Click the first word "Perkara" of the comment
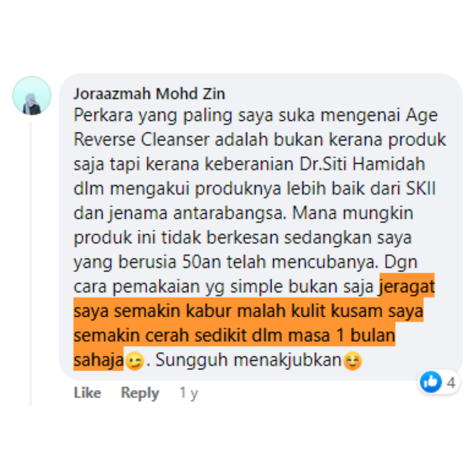Image resolution: width=475 pixels, height=475 pixels. [103, 115]
